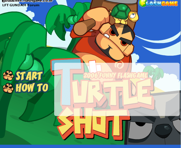Click the green bubble in the Flashgame logo
This screenshot has height=148, width=181.
pyautogui.click(x=143, y=3)
